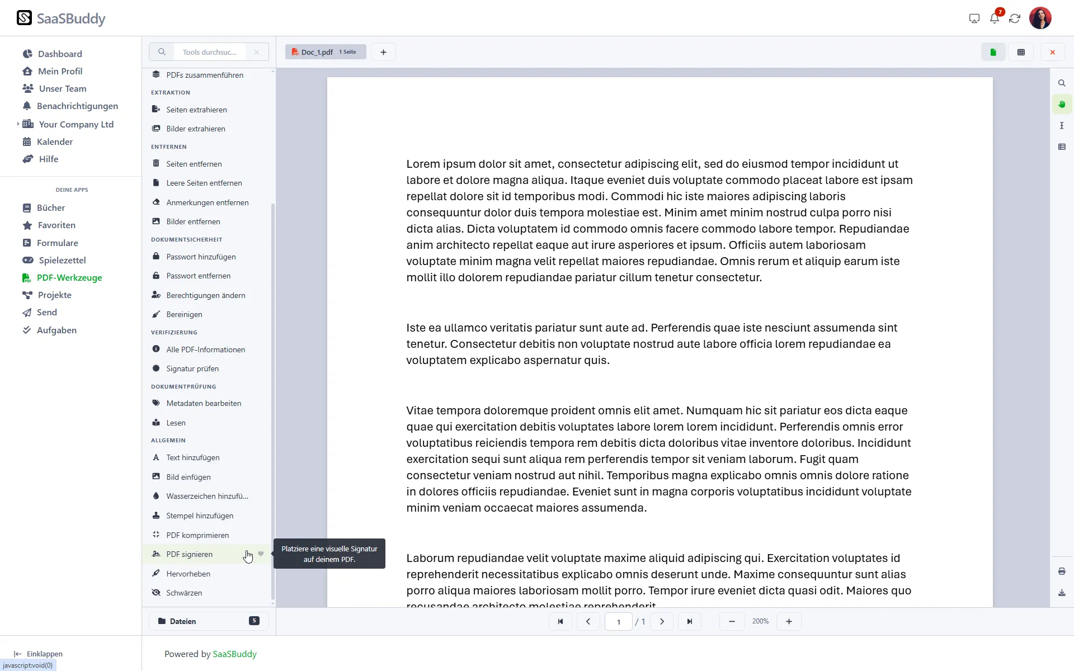Select Berechtigungen ändern tool
Viewport: 1074px width, 671px height.
pos(208,295)
